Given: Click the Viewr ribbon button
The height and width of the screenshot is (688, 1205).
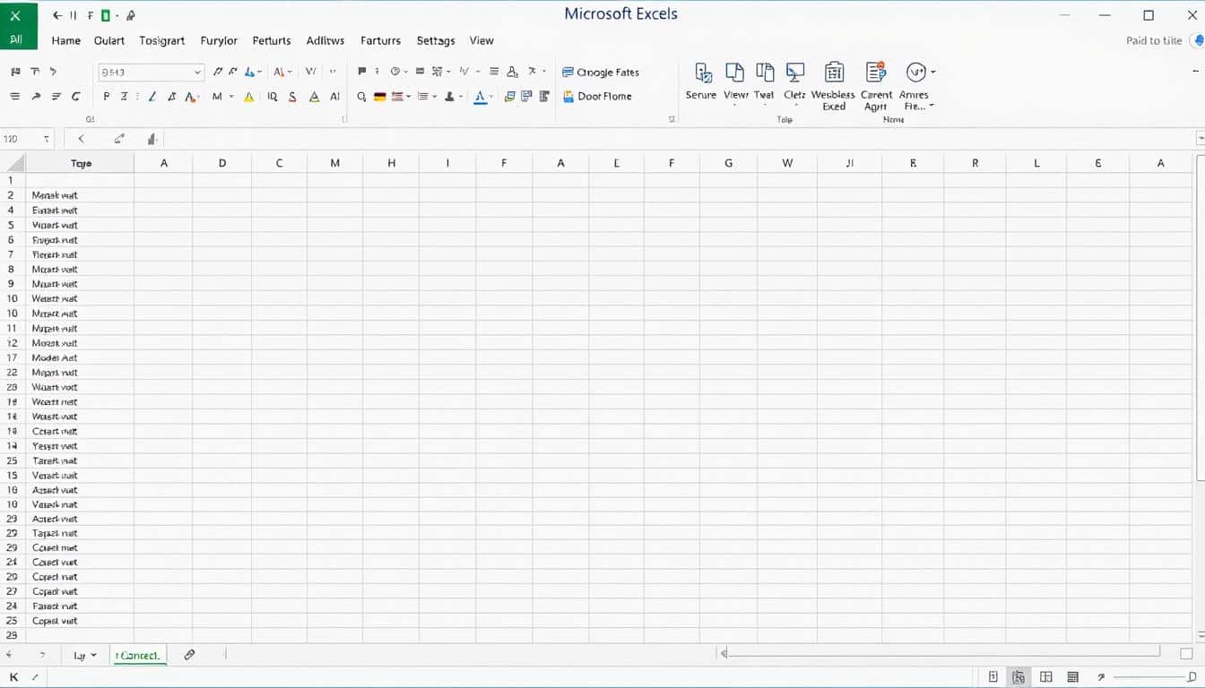Looking at the screenshot, I should tap(735, 82).
